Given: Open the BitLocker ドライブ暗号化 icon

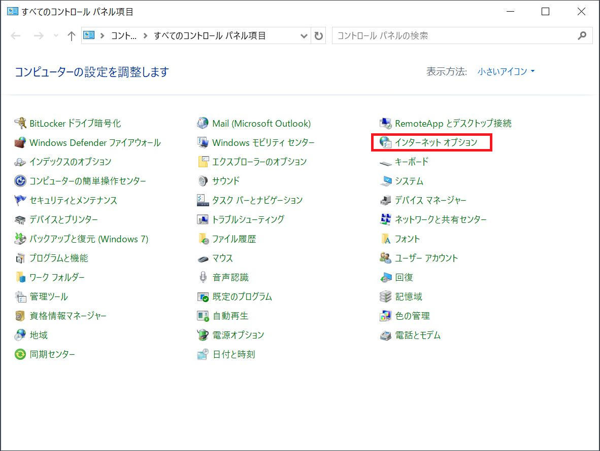Looking at the screenshot, I should [20, 123].
